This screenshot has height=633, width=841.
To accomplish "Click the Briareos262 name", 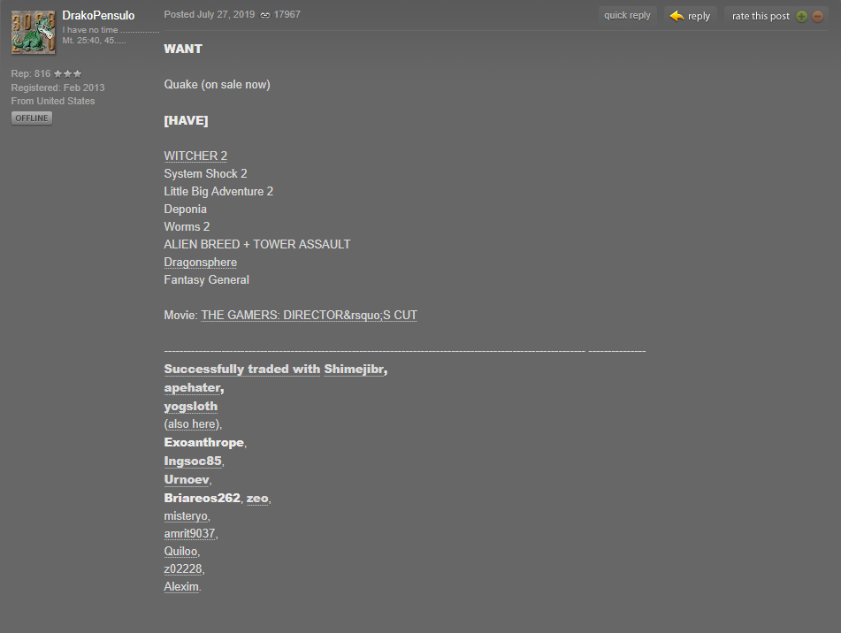I will click(203, 498).
